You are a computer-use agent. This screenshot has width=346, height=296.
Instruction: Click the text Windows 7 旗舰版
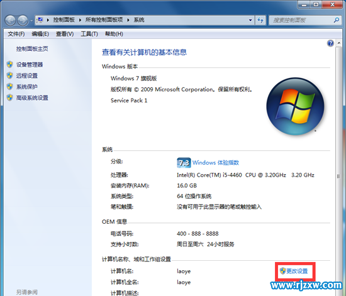pos(134,79)
